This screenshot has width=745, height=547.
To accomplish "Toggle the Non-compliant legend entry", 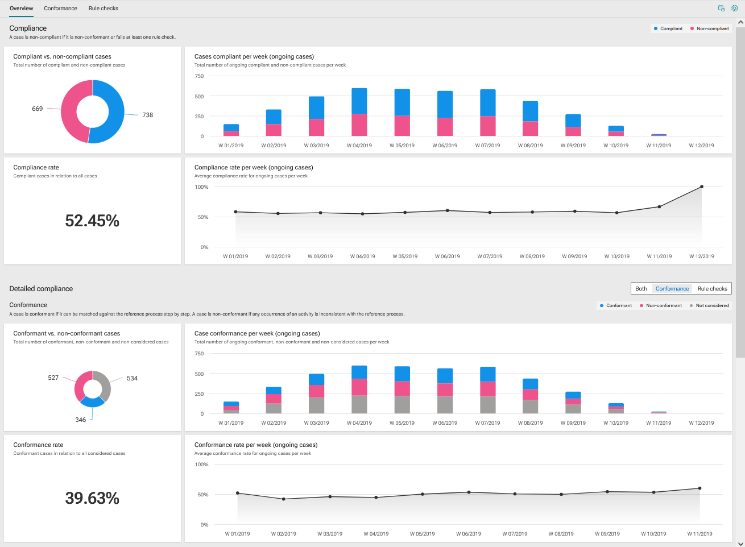I will (x=709, y=28).
